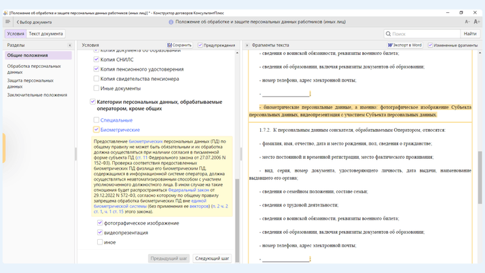
Task: Select Защита персональных данных section
Action: pyautogui.click(x=30, y=84)
